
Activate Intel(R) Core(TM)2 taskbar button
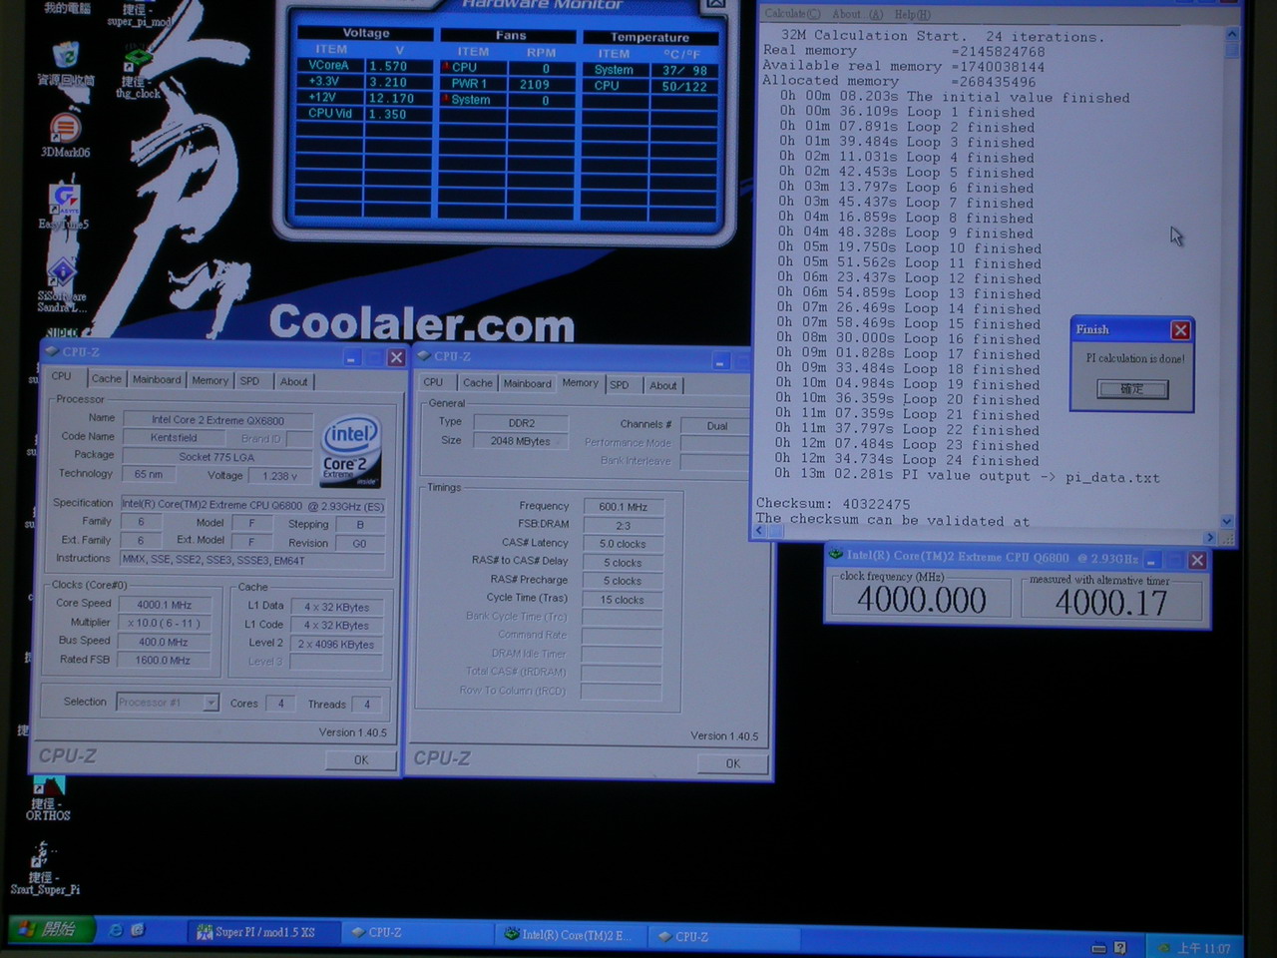569,935
